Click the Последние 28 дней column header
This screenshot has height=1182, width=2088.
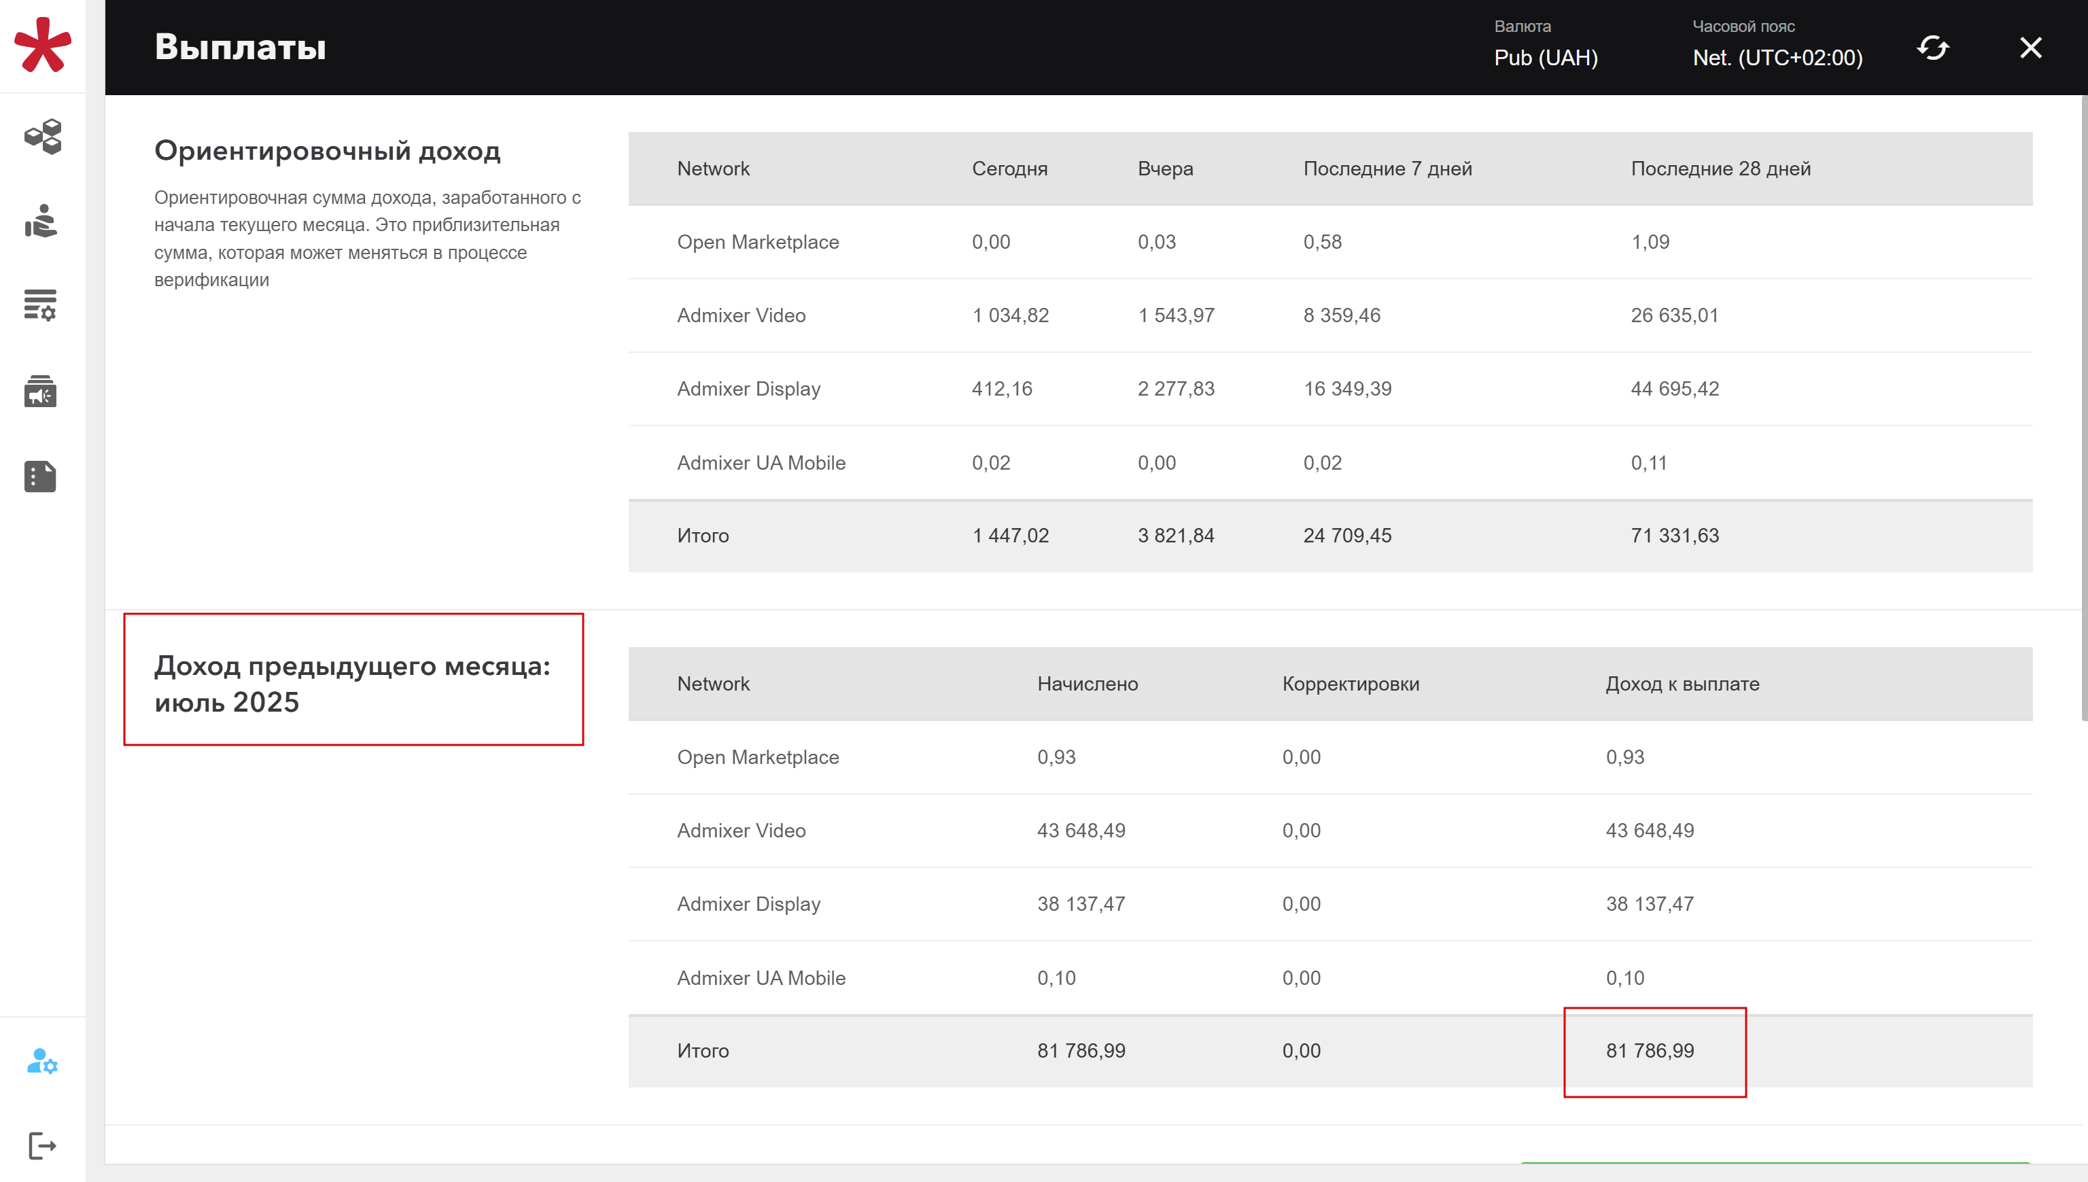(x=1721, y=169)
